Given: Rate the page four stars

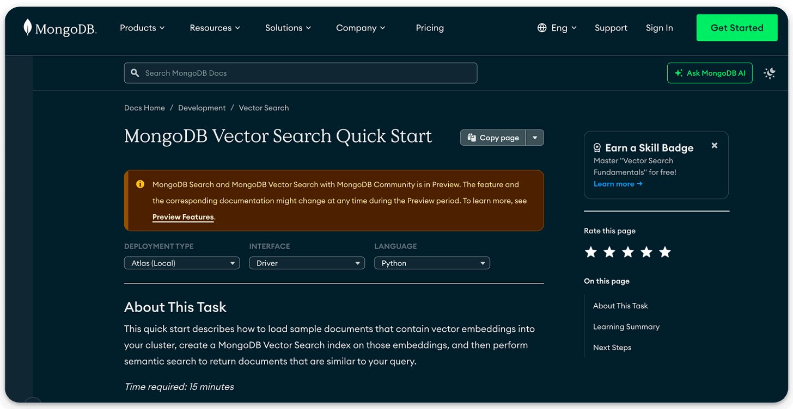Looking at the screenshot, I should click(646, 252).
